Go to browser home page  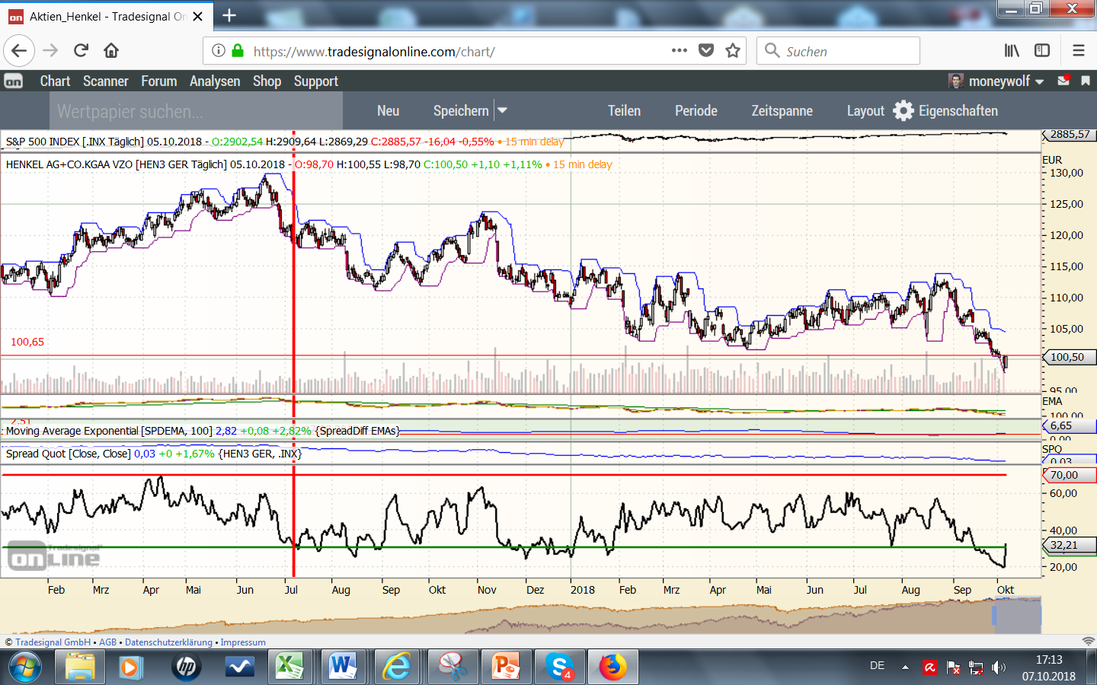click(x=111, y=51)
